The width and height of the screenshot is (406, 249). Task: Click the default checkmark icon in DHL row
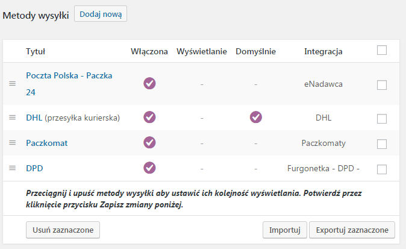coord(256,117)
